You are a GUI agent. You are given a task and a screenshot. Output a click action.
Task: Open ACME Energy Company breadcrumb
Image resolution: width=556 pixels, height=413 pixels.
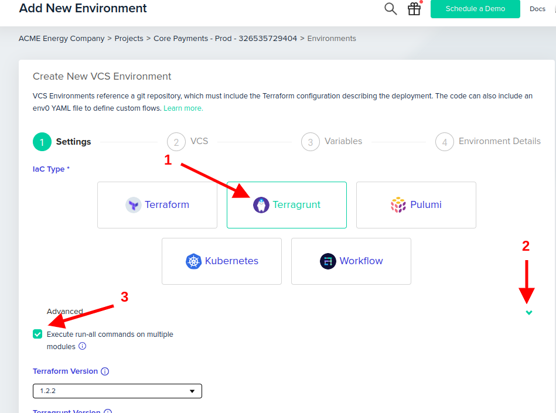tap(62, 38)
